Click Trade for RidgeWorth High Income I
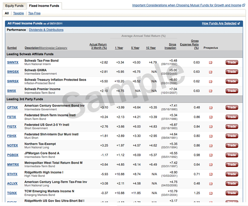The width and height of the screenshot is (248, 206). pyautogui.click(x=232, y=174)
